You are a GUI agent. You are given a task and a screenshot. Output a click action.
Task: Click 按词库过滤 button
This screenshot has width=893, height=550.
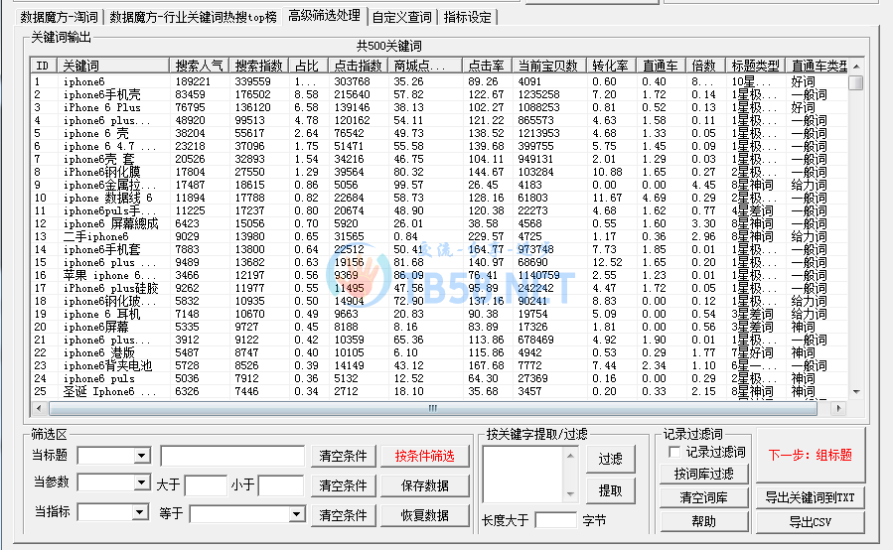point(704,474)
